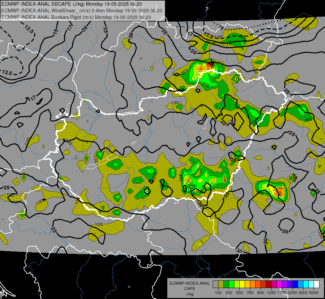Click the 500 tick label in legend
The height and width of the screenshot is (299, 325).
239,293
